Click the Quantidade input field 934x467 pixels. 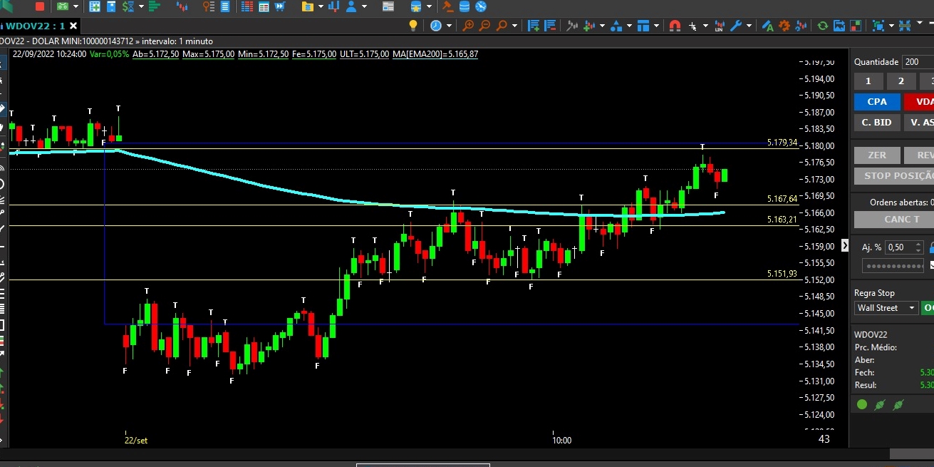click(x=918, y=62)
